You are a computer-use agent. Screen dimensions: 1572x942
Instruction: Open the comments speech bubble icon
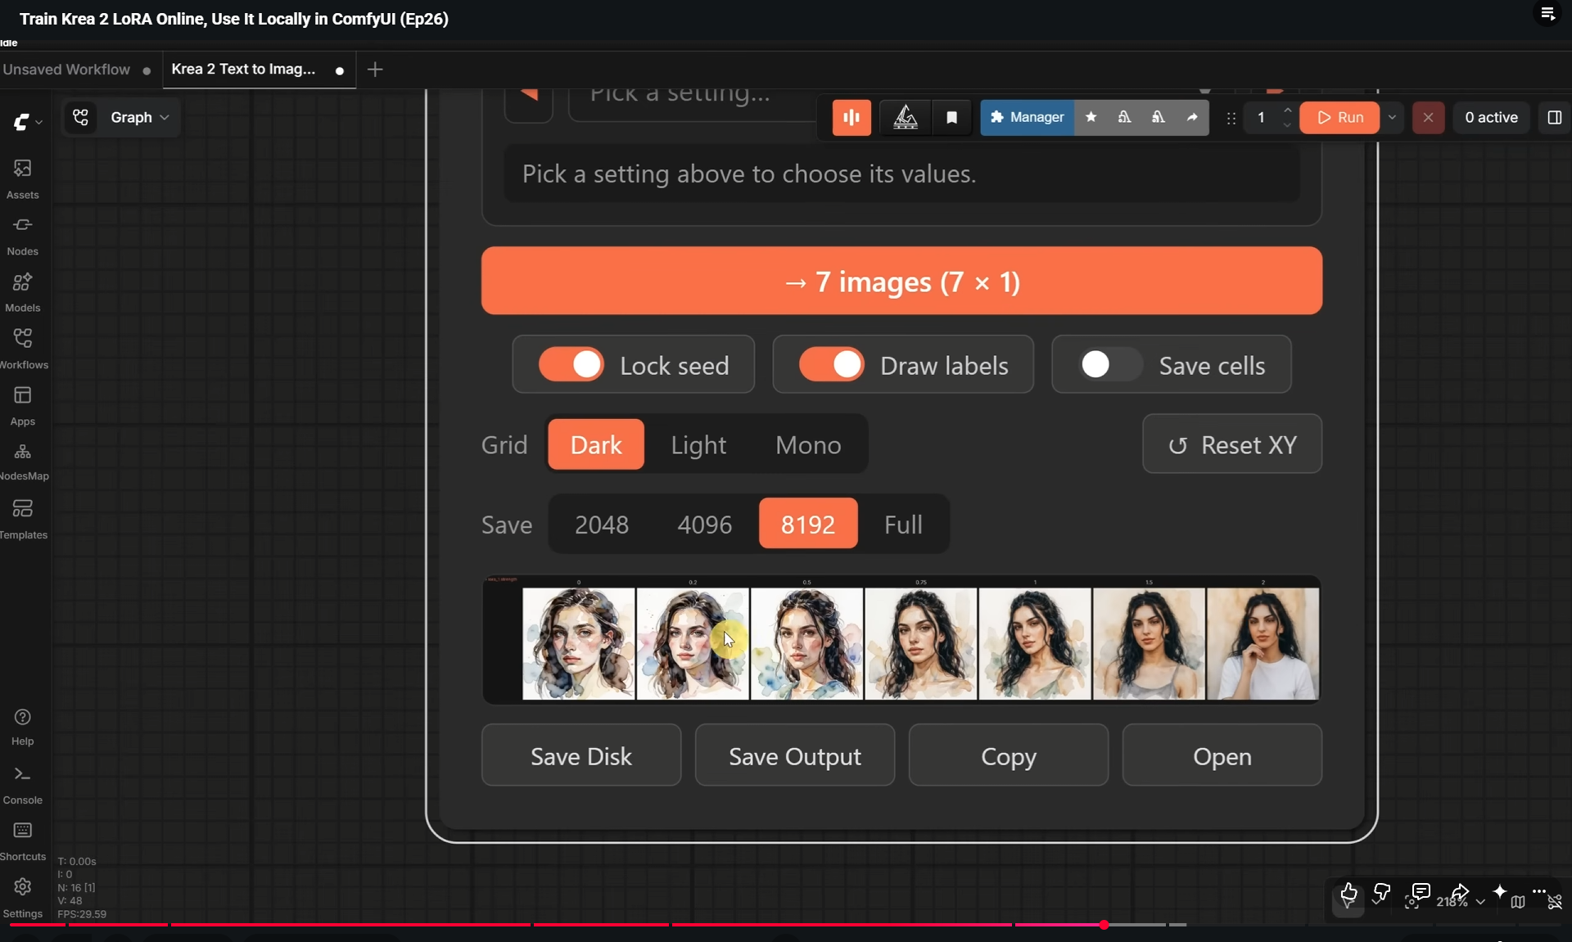[1421, 892]
